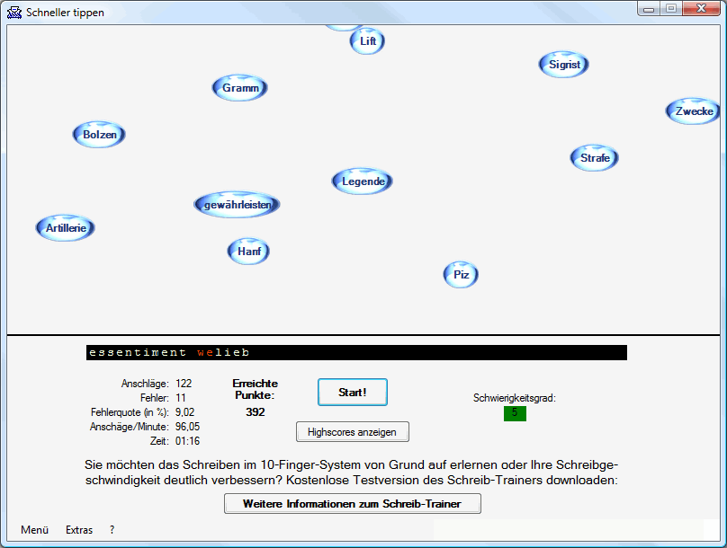This screenshot has height=548, width=727.
Task: Click the 'Zwecke' word bubble
Action: pyautogui.click(x=693, y=111)
